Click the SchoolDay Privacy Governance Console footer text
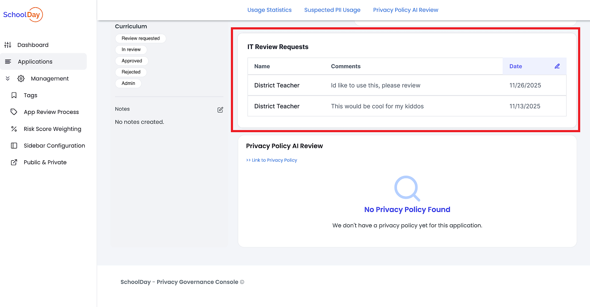Image resolution: width=590 pixels, height=307 pixels. click(182, 282)
